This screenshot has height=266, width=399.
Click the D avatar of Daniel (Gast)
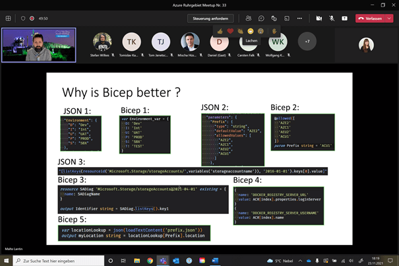(220, 42)
